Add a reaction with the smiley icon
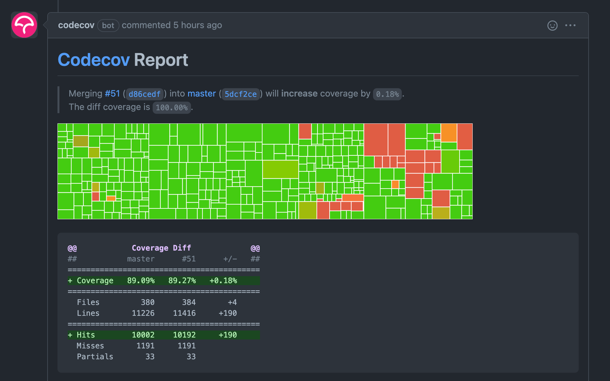610x381 pixels. pyautogui.click(x=552, y=26)
